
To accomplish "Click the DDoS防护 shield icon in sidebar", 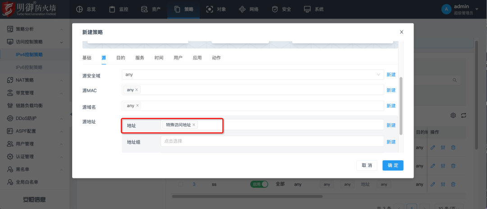I will [x=10, y=118].
